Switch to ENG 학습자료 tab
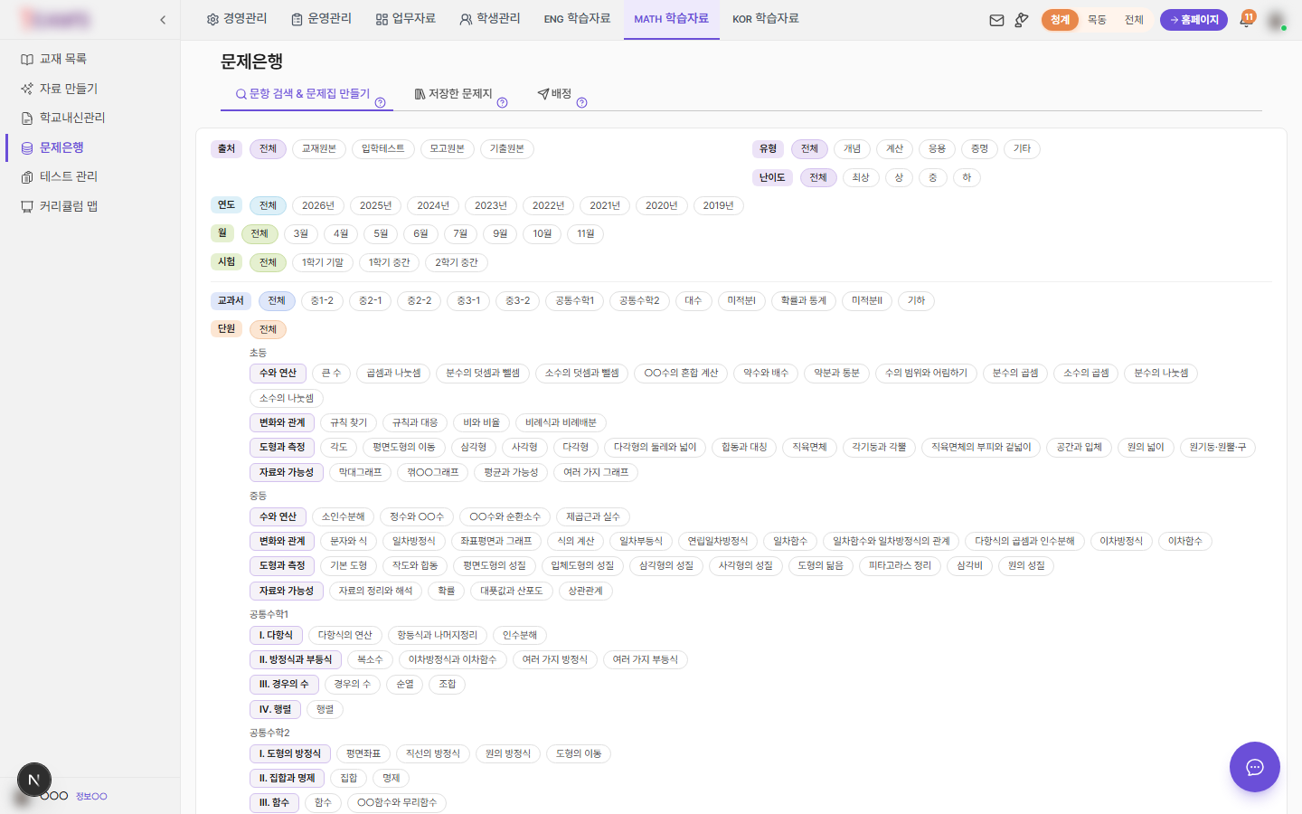This screenshot has height=814, width=1302. (577, 19)
